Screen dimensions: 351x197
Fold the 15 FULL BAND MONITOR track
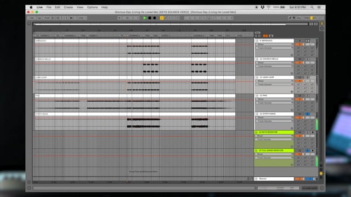tap(256, 150)
